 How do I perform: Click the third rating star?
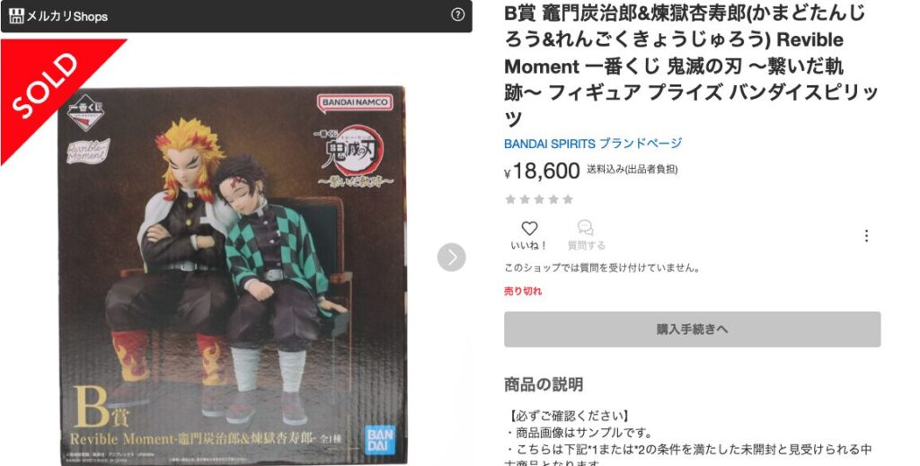pyautogui.click(x=539, y=199)
